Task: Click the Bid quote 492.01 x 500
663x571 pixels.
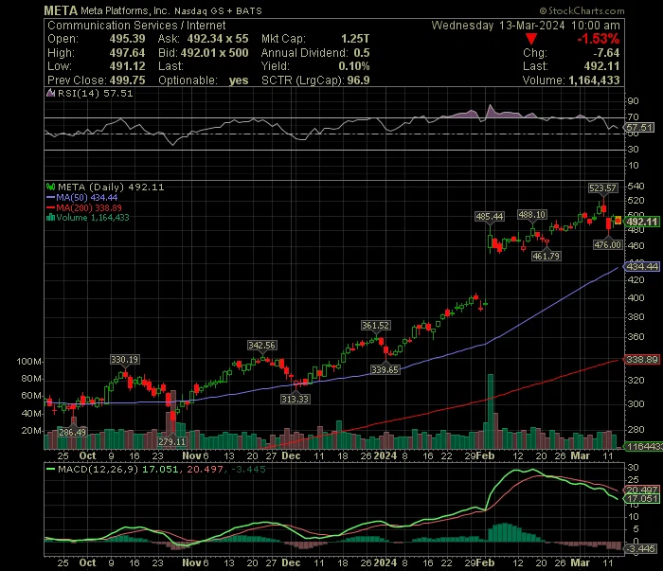Action: coord(214,53)
